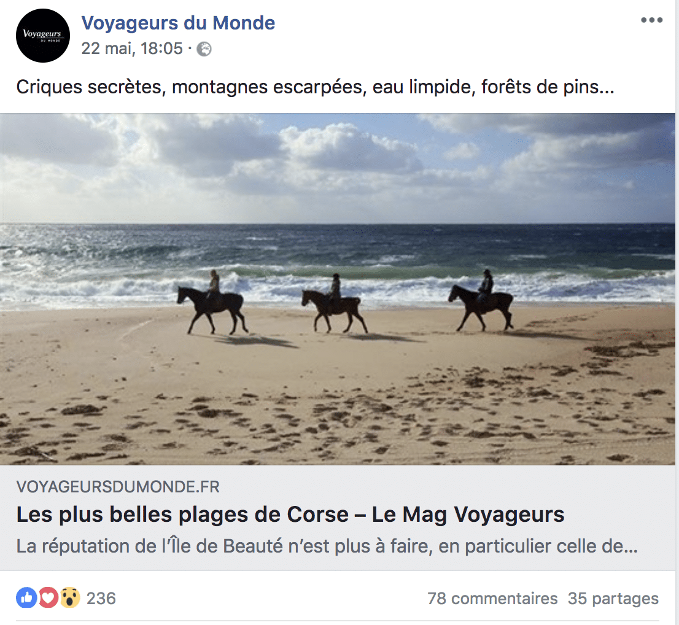Click the article description about Île de Beauté
This screenshot has width=679, height=625.
pos(327,546)
